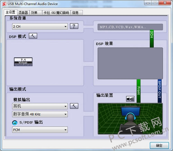Click the headphone listener preview image
This screenshot has width=173, height=151.
point(130,119)
